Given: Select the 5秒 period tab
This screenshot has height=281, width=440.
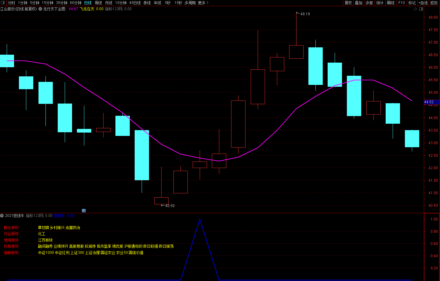Looking at the screenshot, I should 168,3.
